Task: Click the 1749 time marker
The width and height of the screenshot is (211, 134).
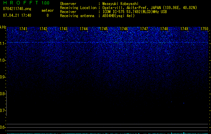Action: click(x=184, y=29)
